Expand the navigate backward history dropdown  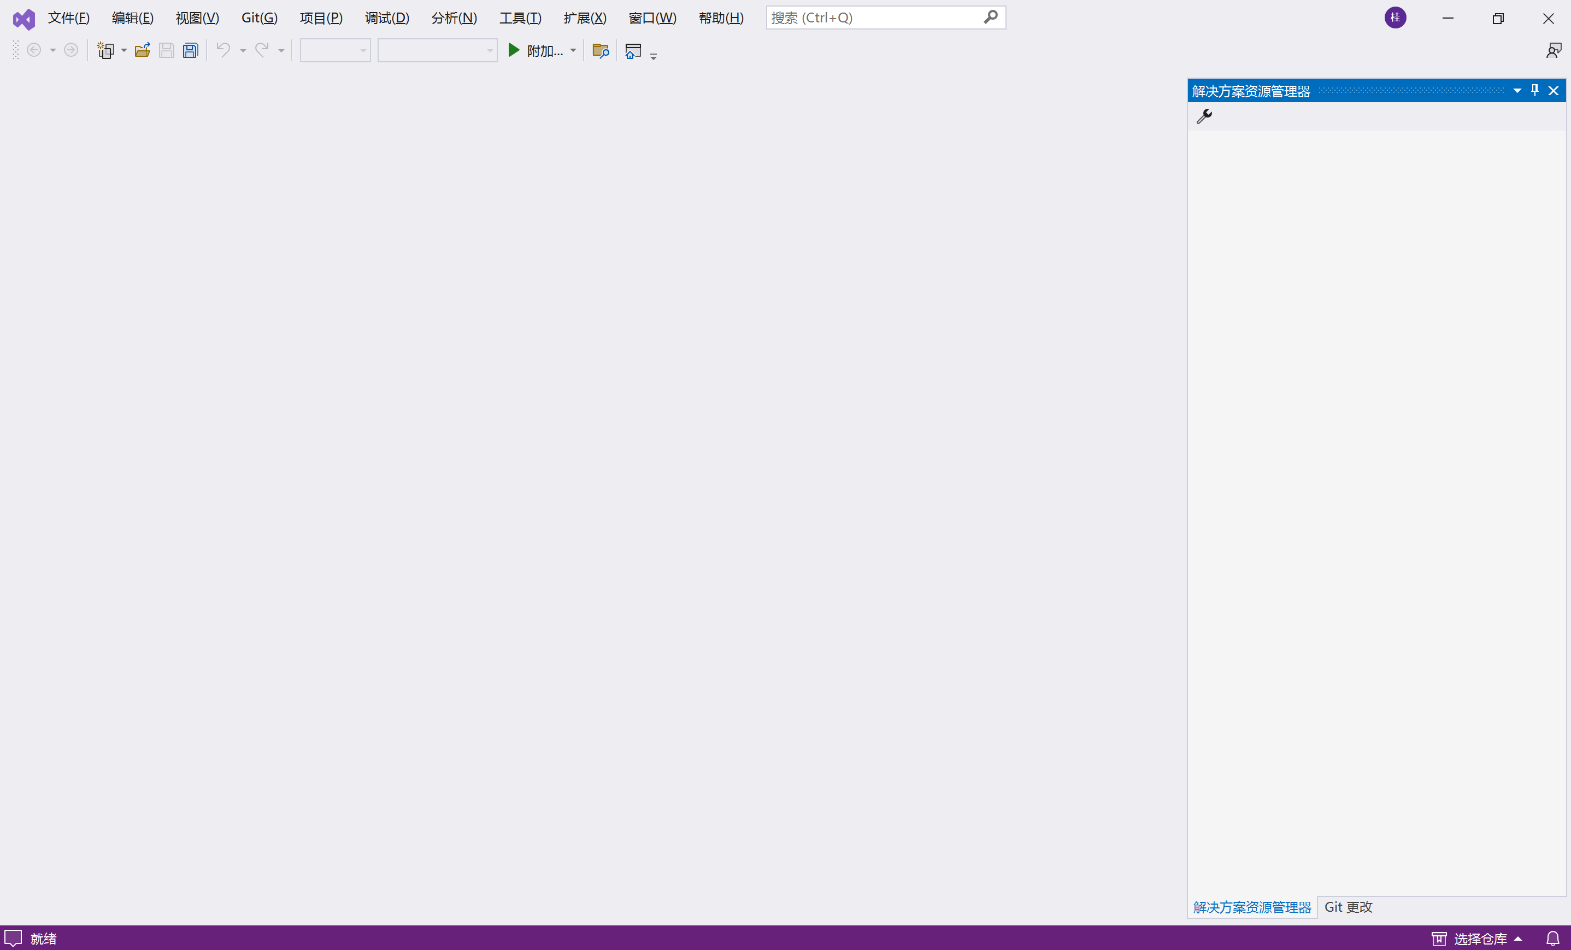[x=52, y=50]
